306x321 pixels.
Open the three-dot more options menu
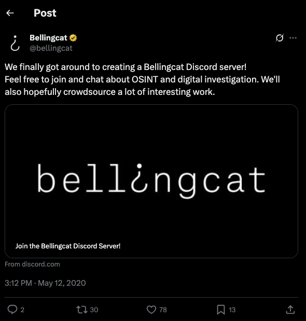(293, 38)
